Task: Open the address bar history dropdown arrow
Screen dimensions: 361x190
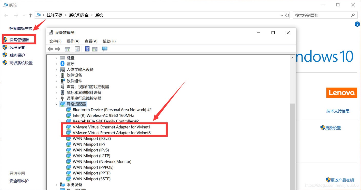Action: (282, 15)
